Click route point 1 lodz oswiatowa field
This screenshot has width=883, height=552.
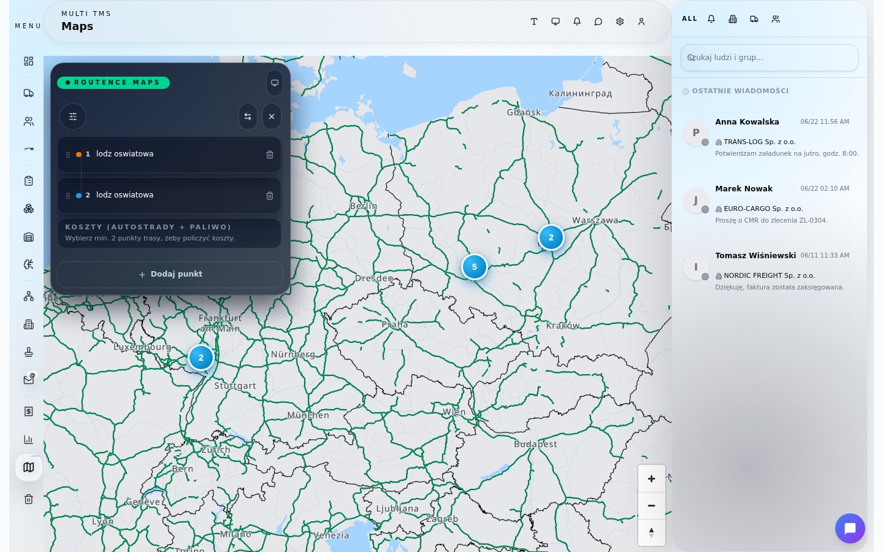(x=169, y=155)
